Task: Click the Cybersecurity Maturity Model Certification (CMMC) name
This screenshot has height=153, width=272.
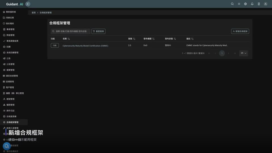Action: [85, 46]
